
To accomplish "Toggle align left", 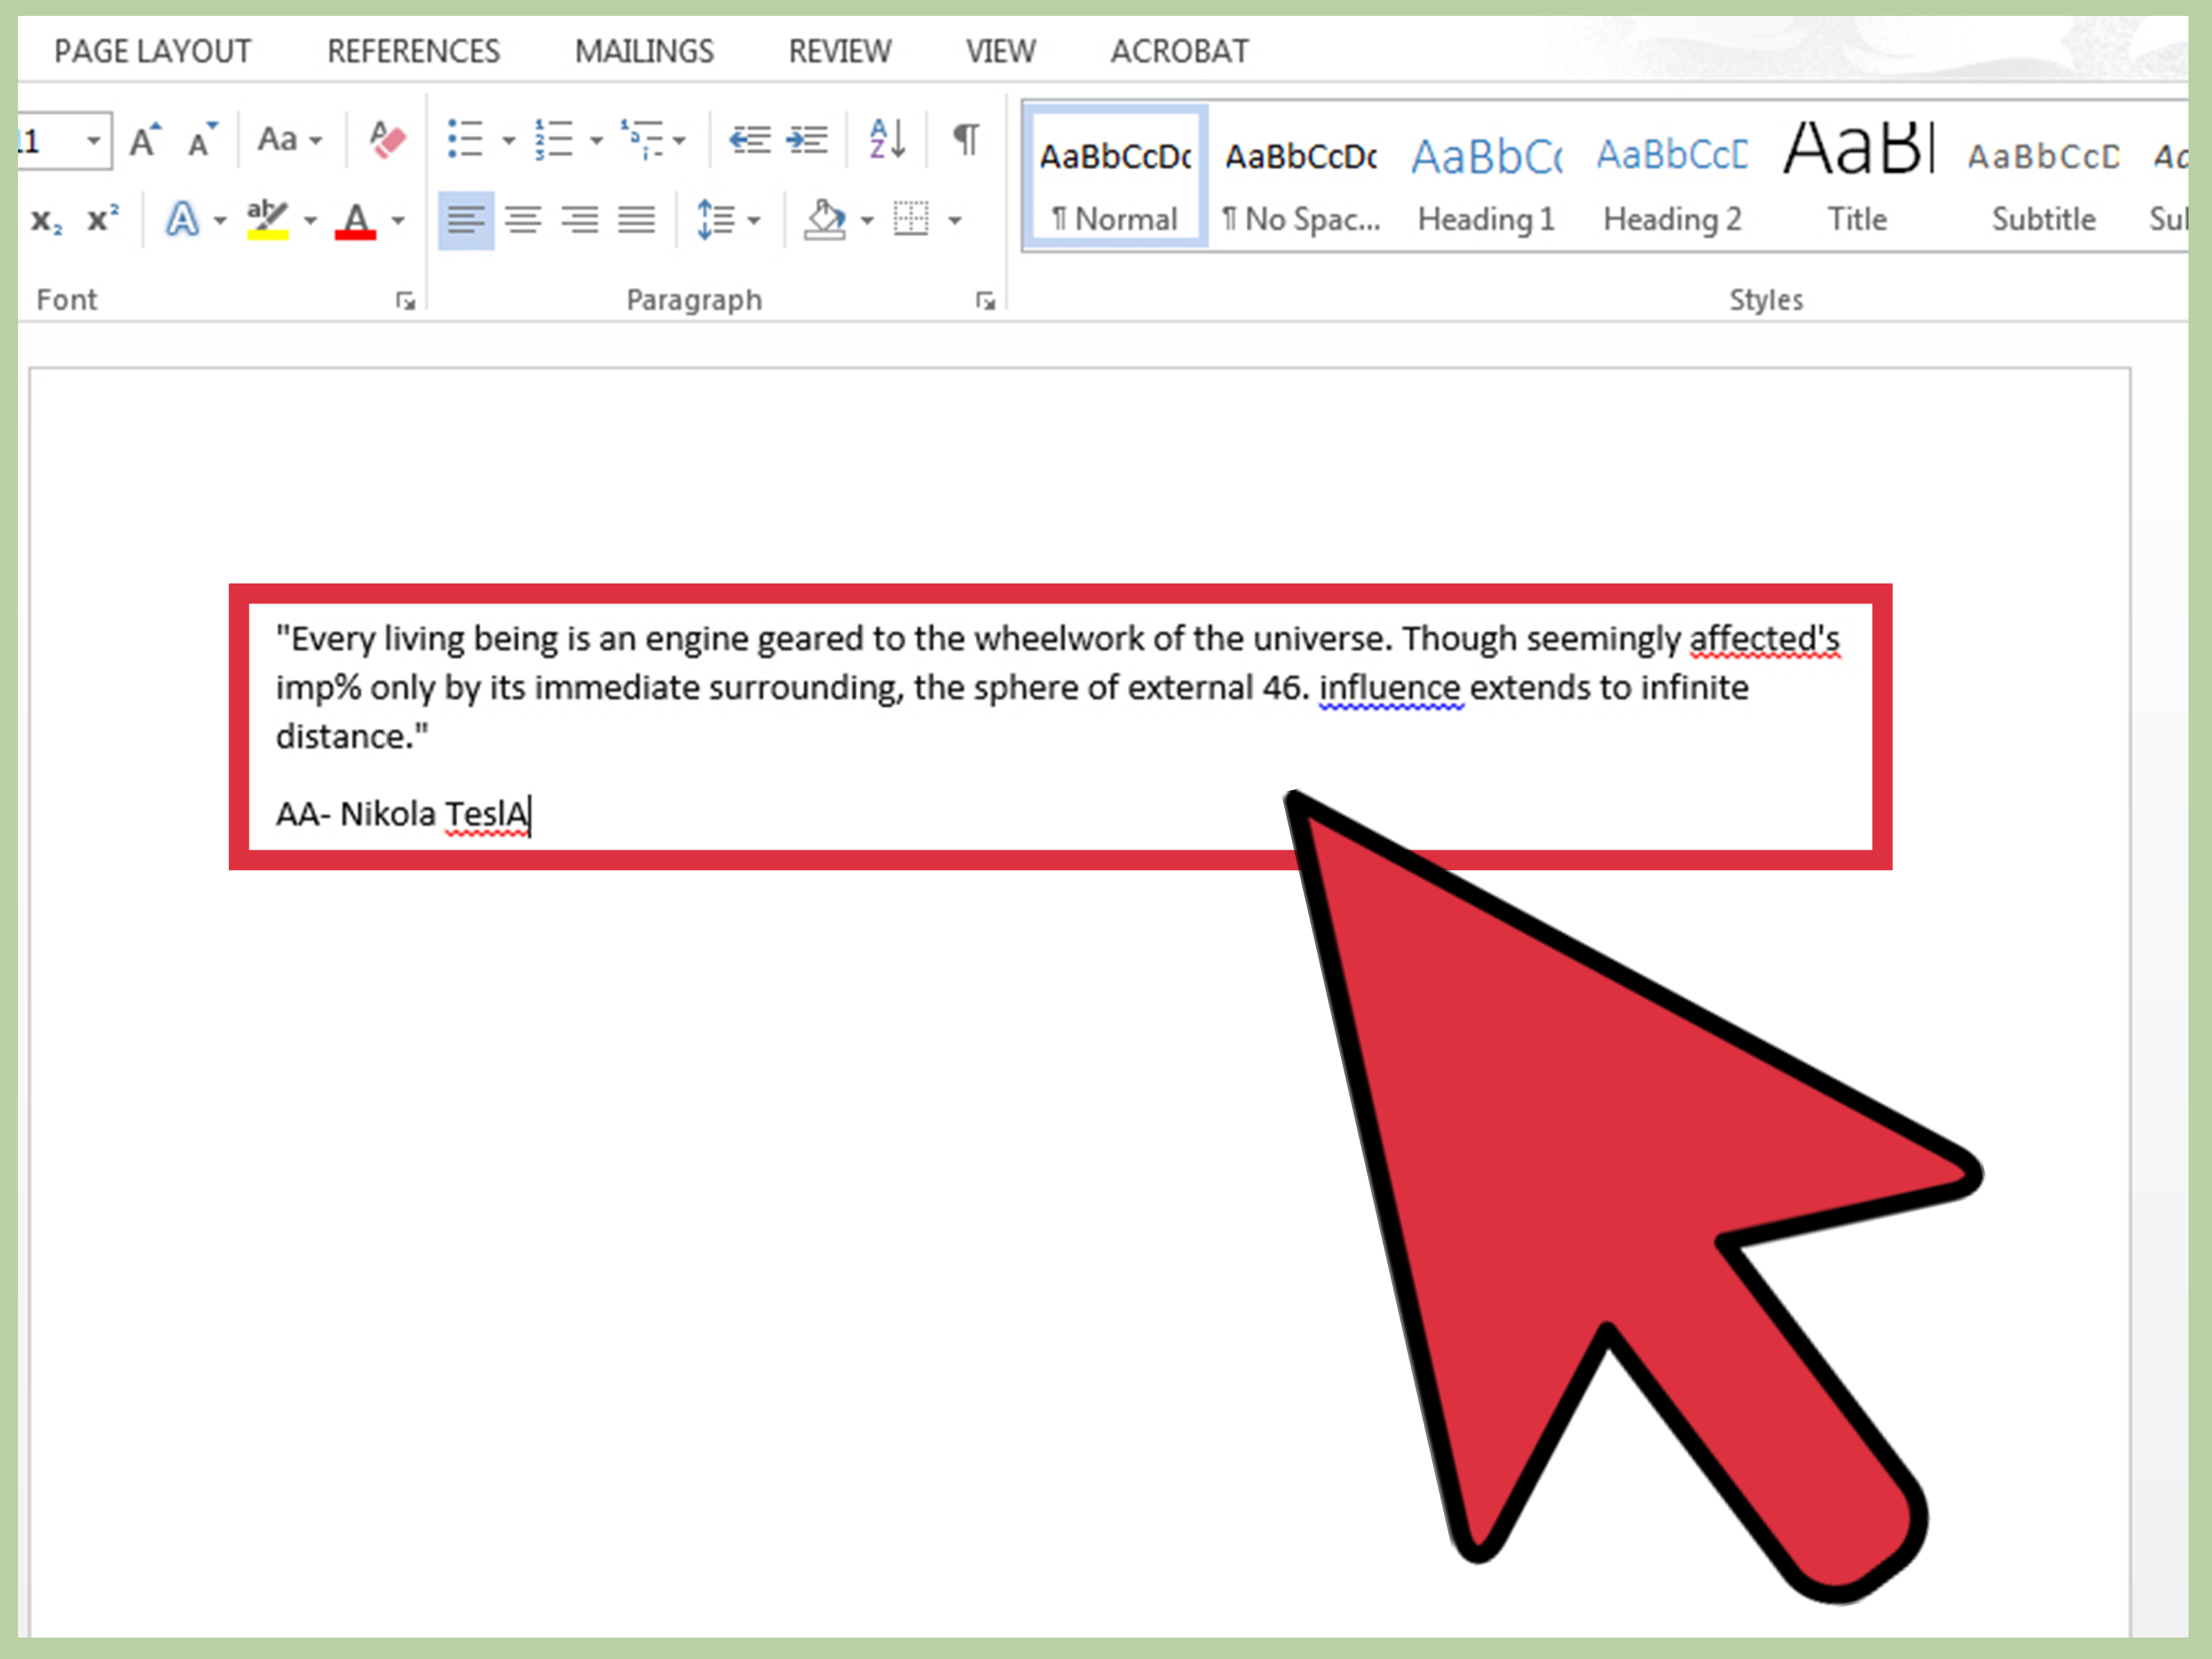I will pyautogui.click(x=466, y=220).
